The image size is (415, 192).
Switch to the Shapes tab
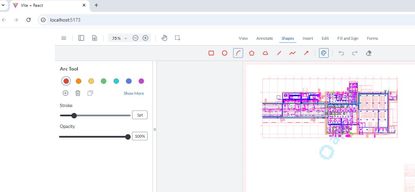click(288, 38)
